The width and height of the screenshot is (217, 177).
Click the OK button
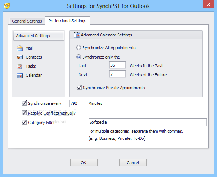[84, 163]
